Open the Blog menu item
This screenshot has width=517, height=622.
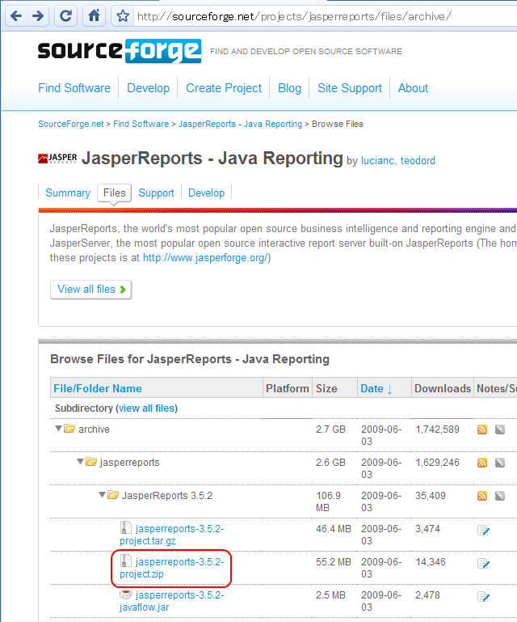tap(289, 88)
